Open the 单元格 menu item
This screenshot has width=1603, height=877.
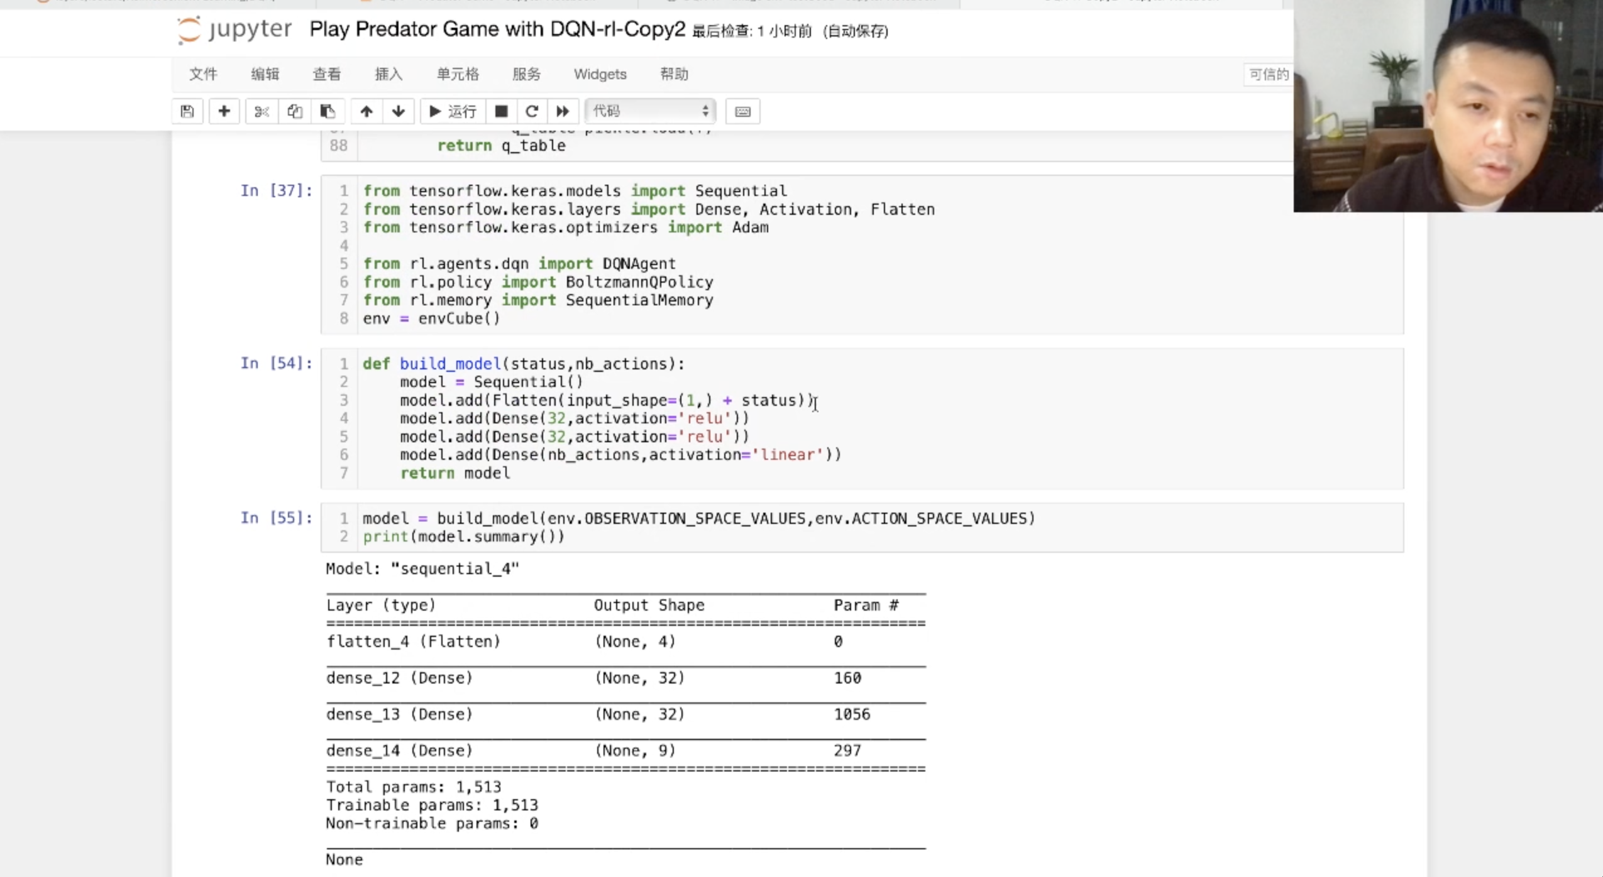(457, 74)
